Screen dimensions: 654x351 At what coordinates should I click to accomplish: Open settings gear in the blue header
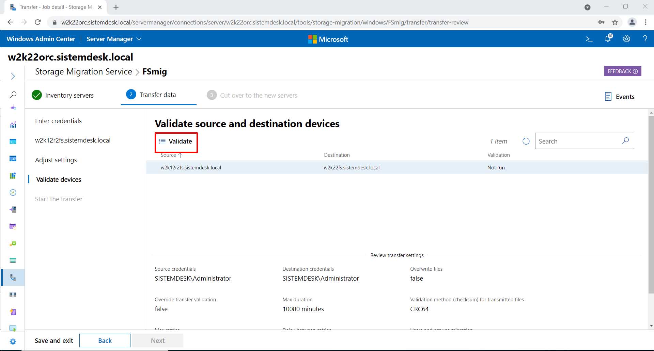click(626, 39)
